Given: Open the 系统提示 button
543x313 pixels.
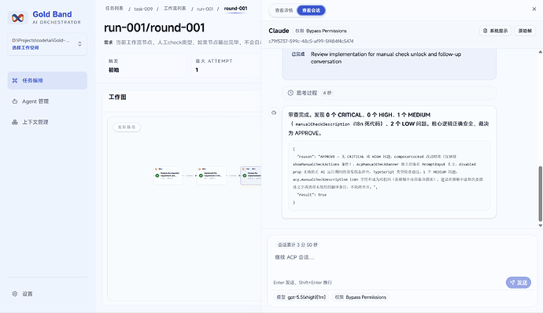Looking at the screenshot, I should coord(495,31).
